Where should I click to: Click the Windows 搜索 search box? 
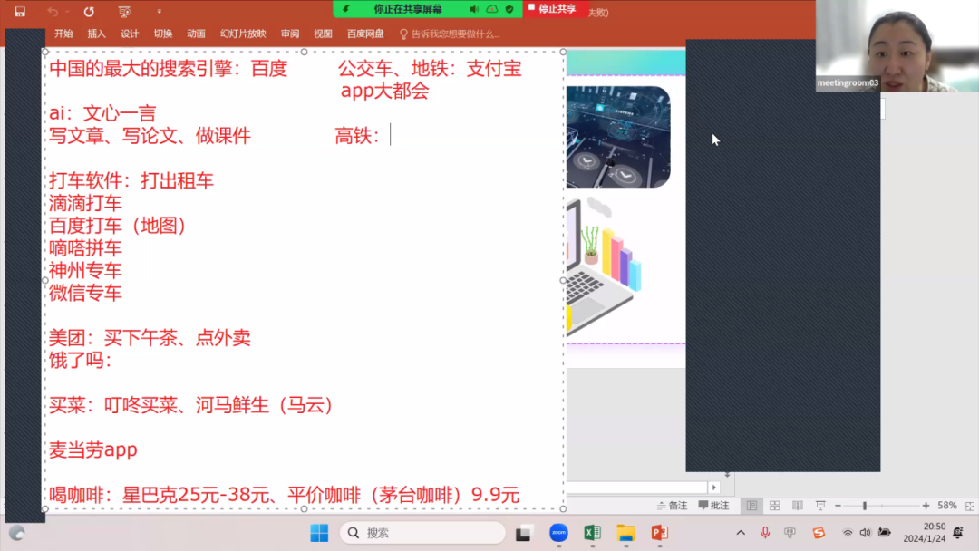422,533
